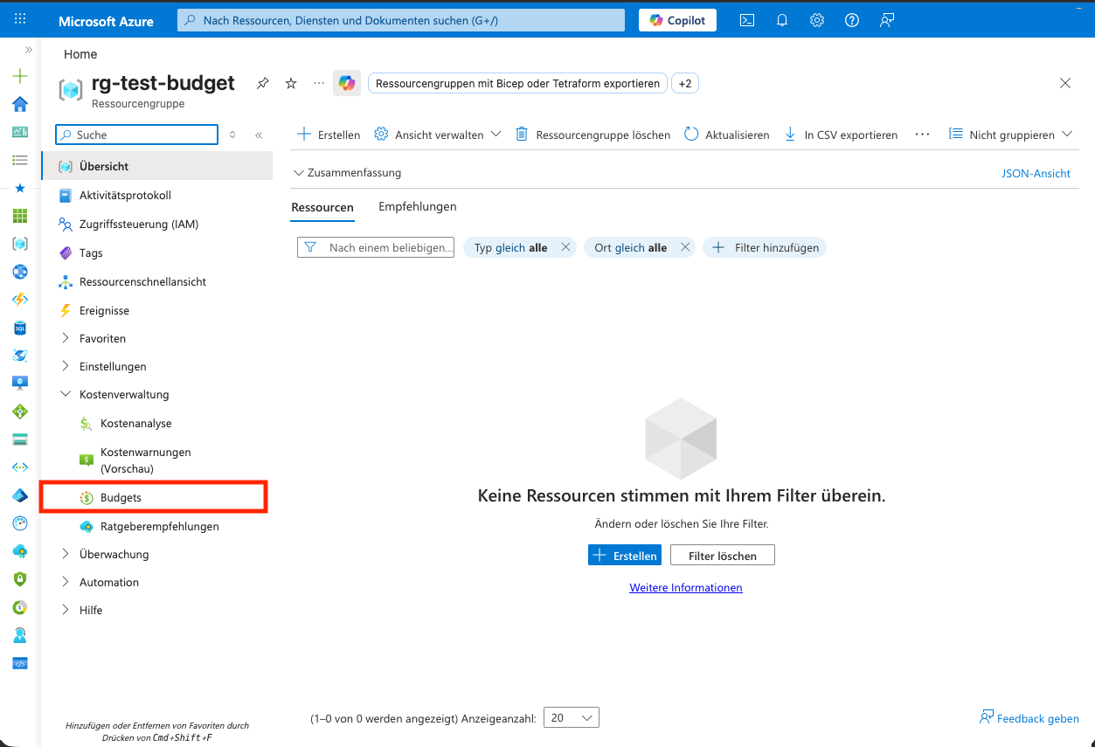Screen dimensions: 1095x747
Task: Click the help question mark icon
Action: click(852, 20)
